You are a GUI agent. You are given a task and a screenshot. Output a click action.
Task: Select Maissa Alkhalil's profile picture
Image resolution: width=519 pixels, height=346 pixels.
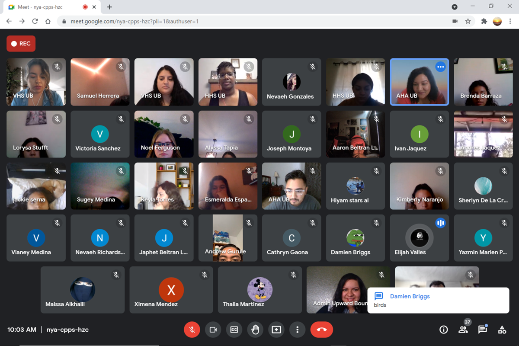83,290
